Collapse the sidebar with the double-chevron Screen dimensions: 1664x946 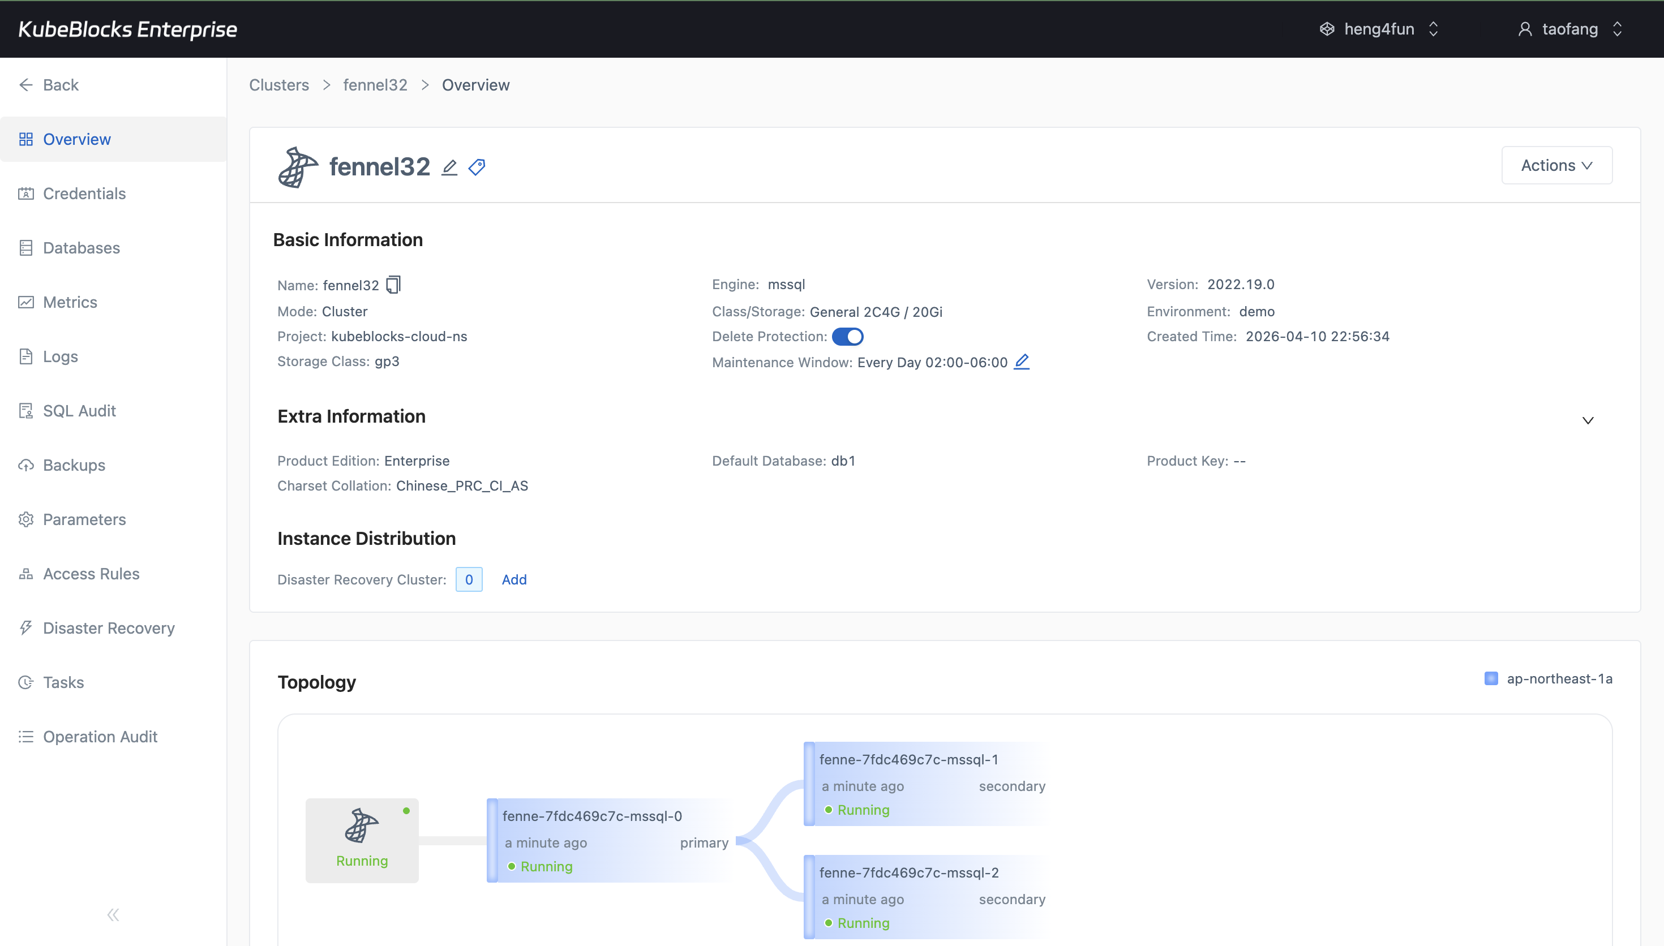pyautogui.click(x=113, y=914)
